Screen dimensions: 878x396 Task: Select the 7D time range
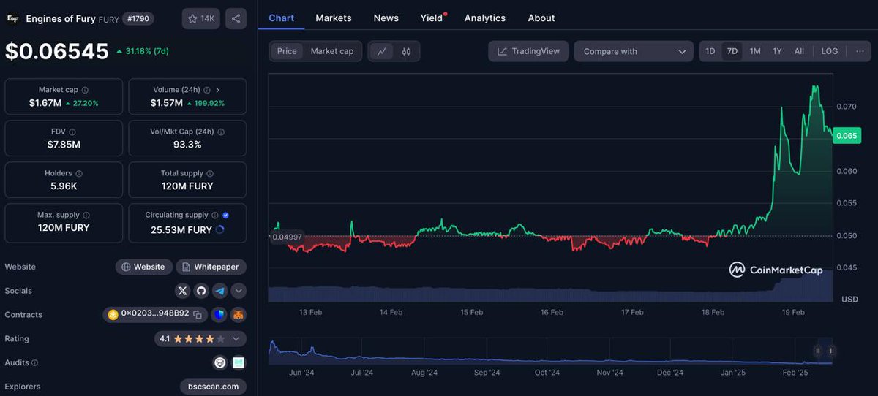[732, 51]
